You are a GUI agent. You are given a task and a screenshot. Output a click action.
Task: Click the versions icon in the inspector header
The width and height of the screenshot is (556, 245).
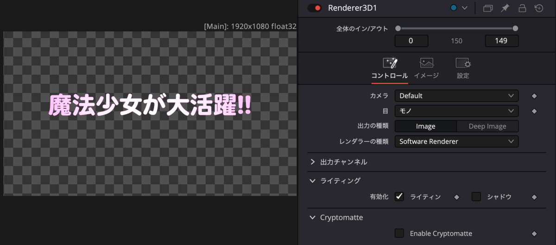click(x=487, y=8)
